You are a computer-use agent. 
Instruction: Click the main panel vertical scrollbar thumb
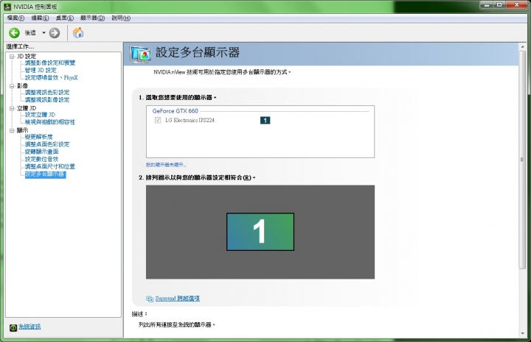tap(522, 160)
